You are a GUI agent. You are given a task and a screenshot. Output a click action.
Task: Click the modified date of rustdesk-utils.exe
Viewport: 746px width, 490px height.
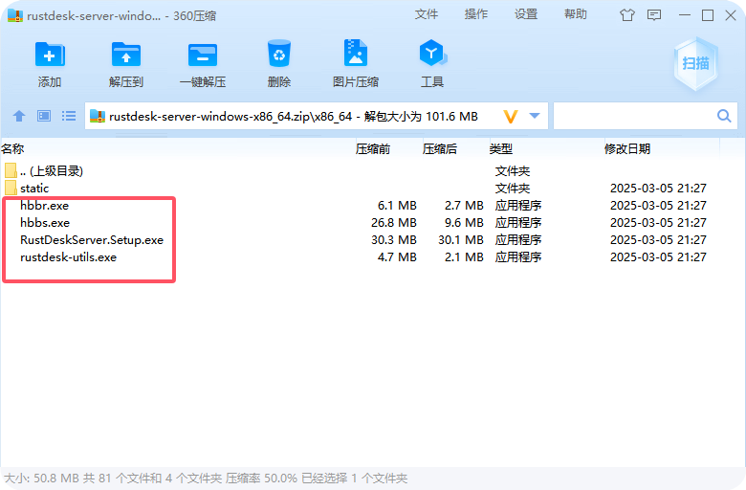click(658, 257)
